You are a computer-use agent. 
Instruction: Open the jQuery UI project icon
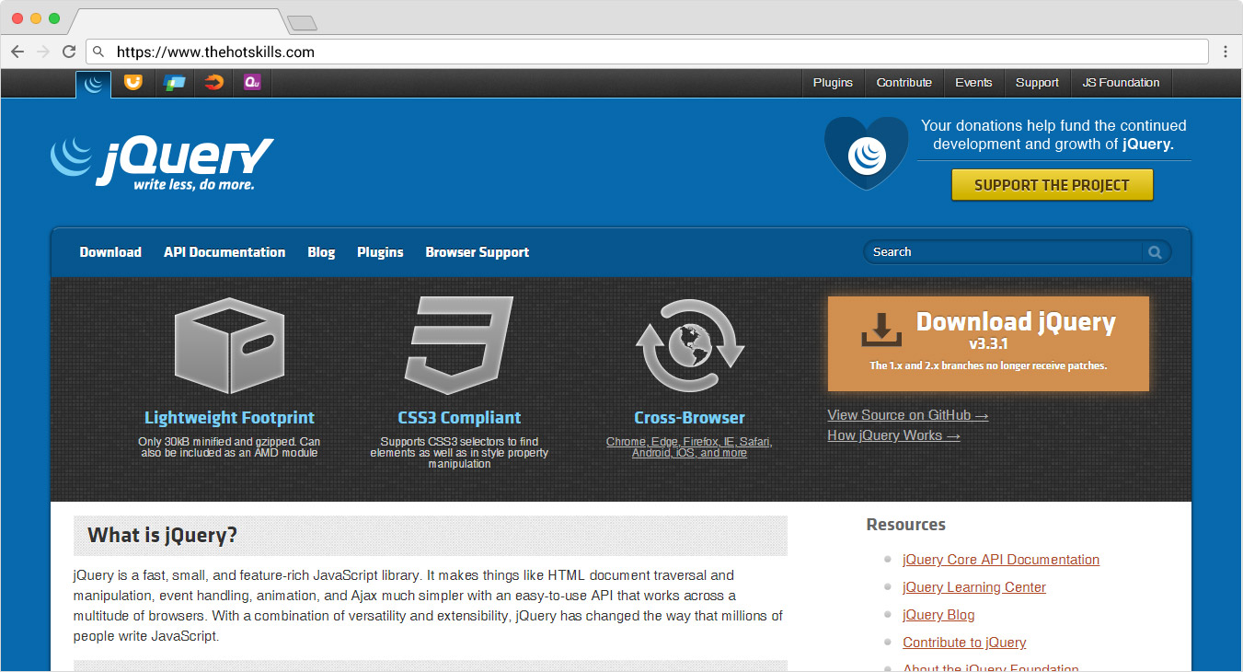134,83
